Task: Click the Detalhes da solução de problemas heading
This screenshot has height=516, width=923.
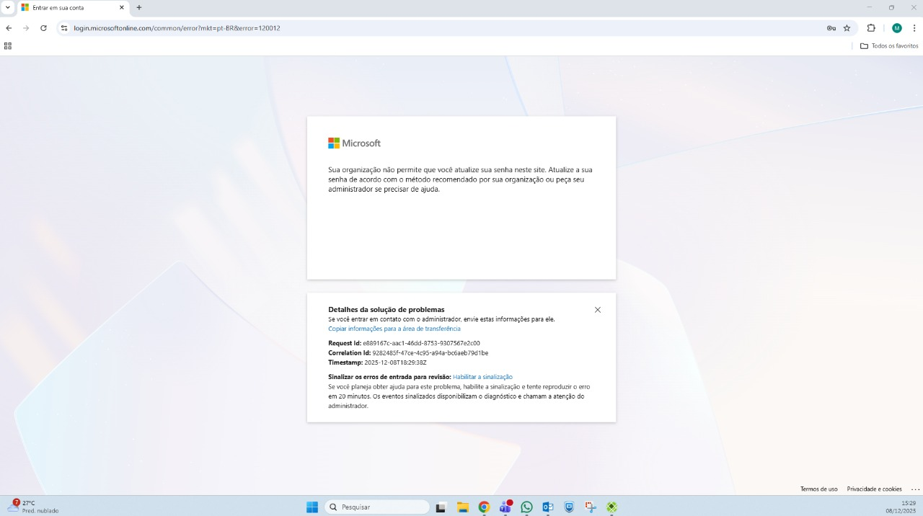Action: (387, 309)
